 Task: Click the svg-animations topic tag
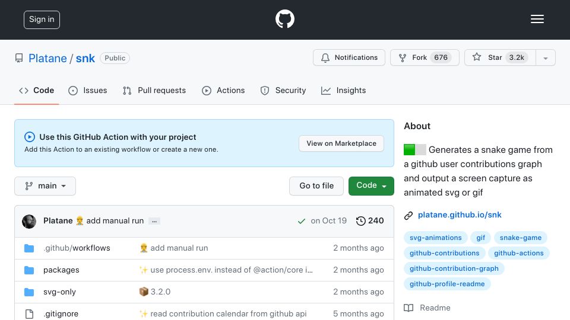click(435, 238)
